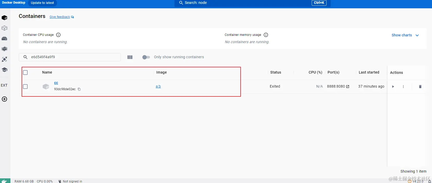Viewport: 432px width, 183px height.
Task: Click the add extensions plus icon
Action: tap(4, 99)
